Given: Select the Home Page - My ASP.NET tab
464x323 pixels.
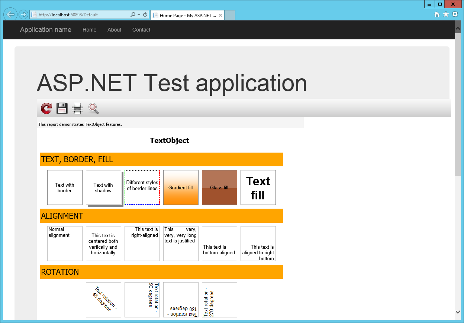Looking at the screenshot, I should point(187,15).
